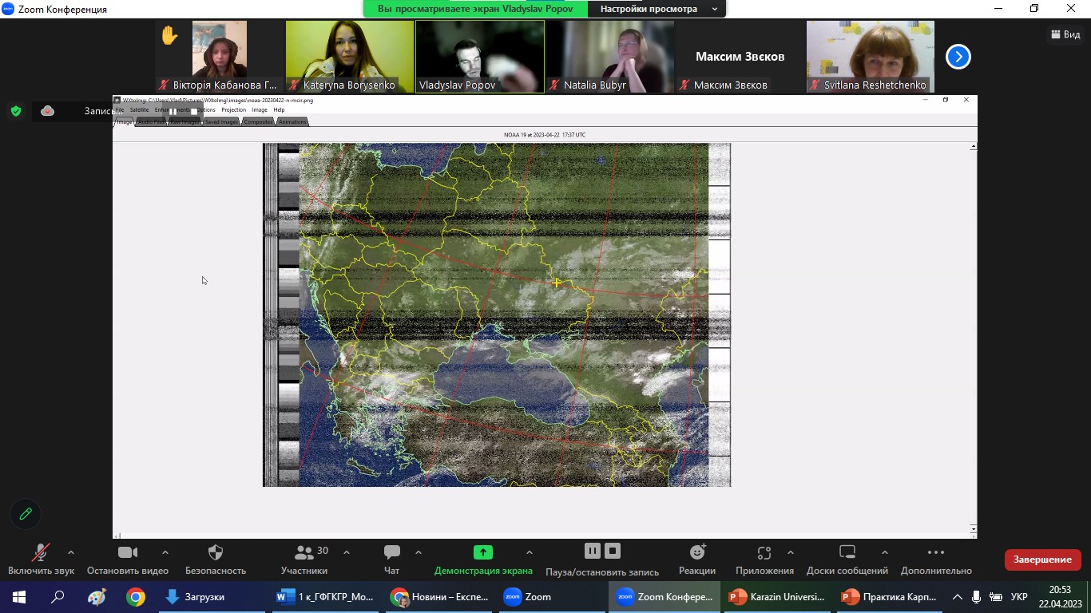Click the green security shield icon
This screenshot has height=613, width=1091.
click(x=16, y=111)
